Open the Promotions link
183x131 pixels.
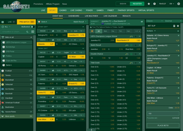(x=38, y=4)
